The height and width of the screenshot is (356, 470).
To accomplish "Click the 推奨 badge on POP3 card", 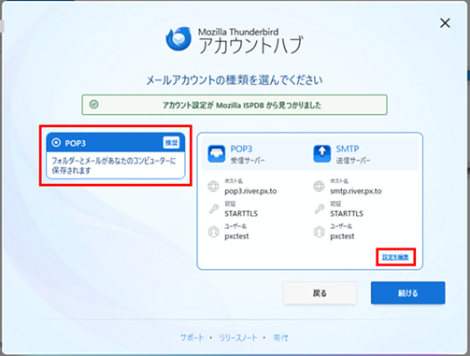I will tap(171, 143).
